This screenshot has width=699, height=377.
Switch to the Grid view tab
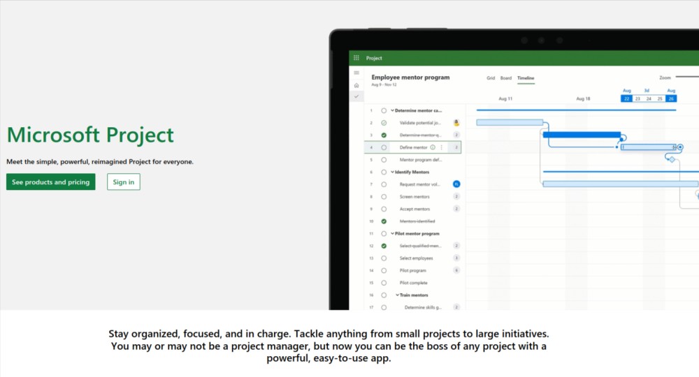(491, 78)
